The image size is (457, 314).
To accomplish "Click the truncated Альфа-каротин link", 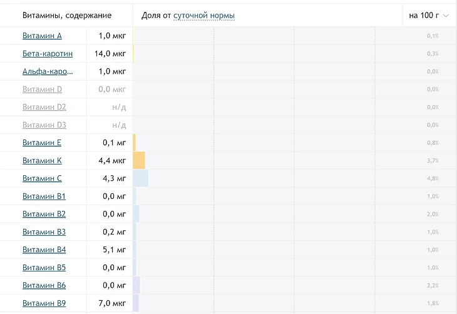I will (x=48, y=71).
